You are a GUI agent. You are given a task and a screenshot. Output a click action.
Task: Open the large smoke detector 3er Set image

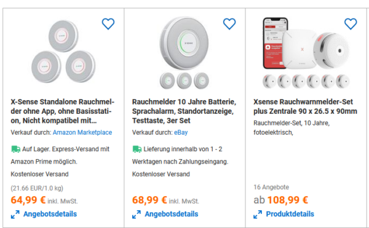pyautogui.click(x=184, y=53)
